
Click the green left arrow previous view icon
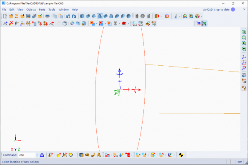tap(244, 43)
